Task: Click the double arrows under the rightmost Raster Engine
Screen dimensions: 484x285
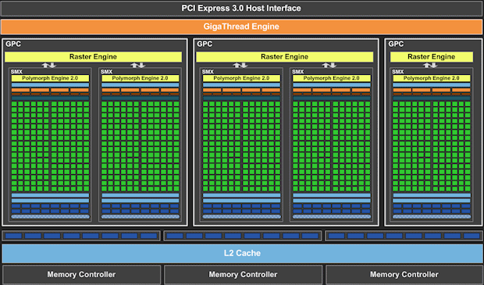Action: [430, 65]
